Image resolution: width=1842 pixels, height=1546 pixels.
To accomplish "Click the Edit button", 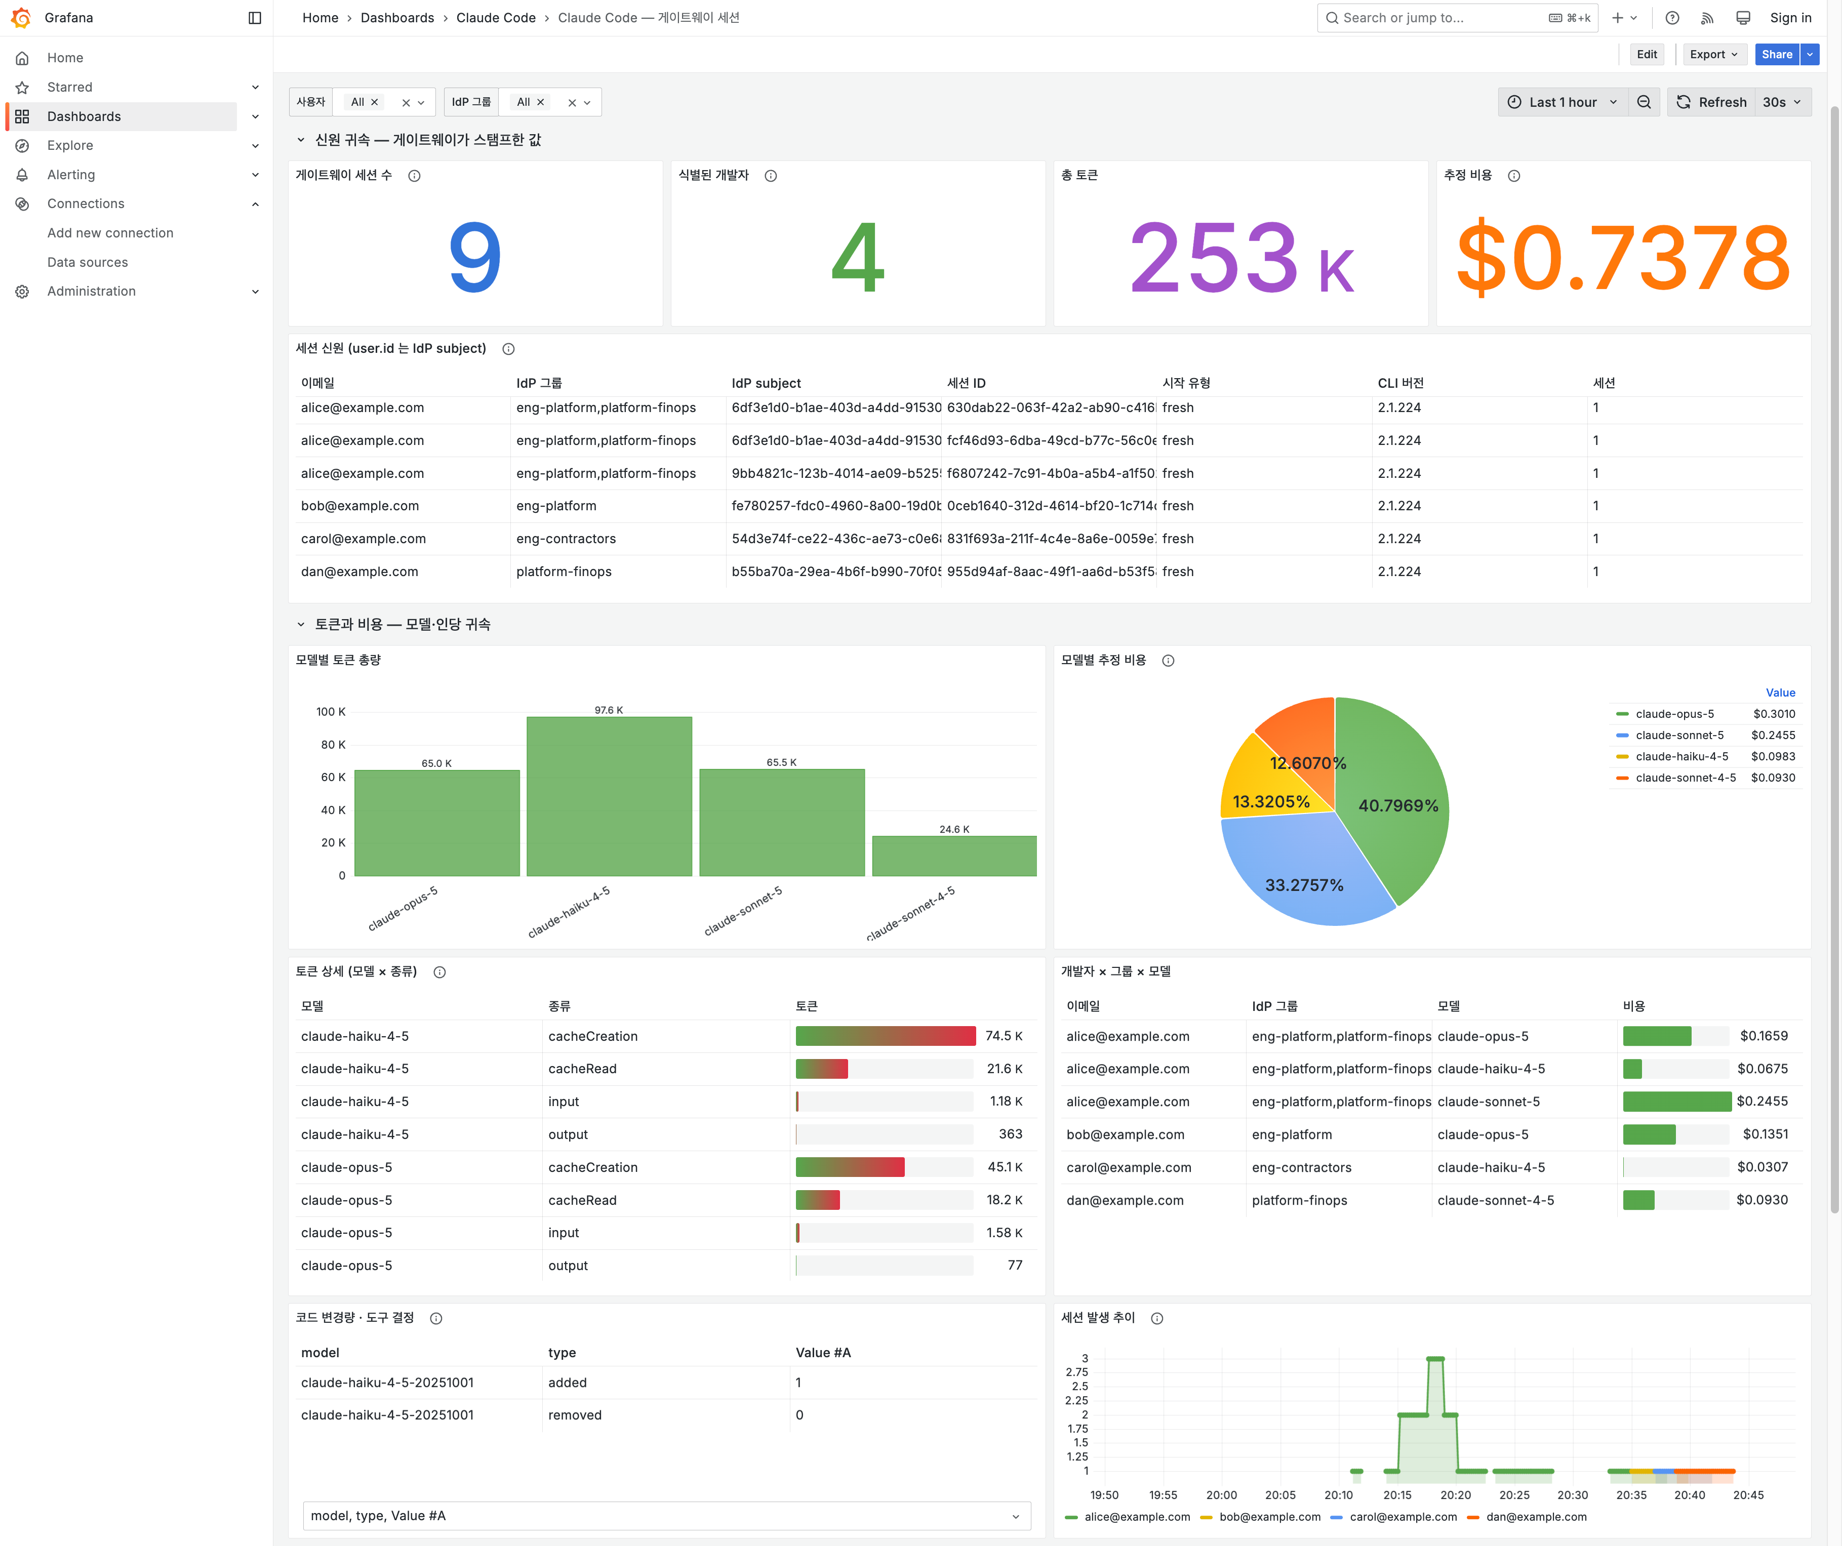I will [1647, 54].
